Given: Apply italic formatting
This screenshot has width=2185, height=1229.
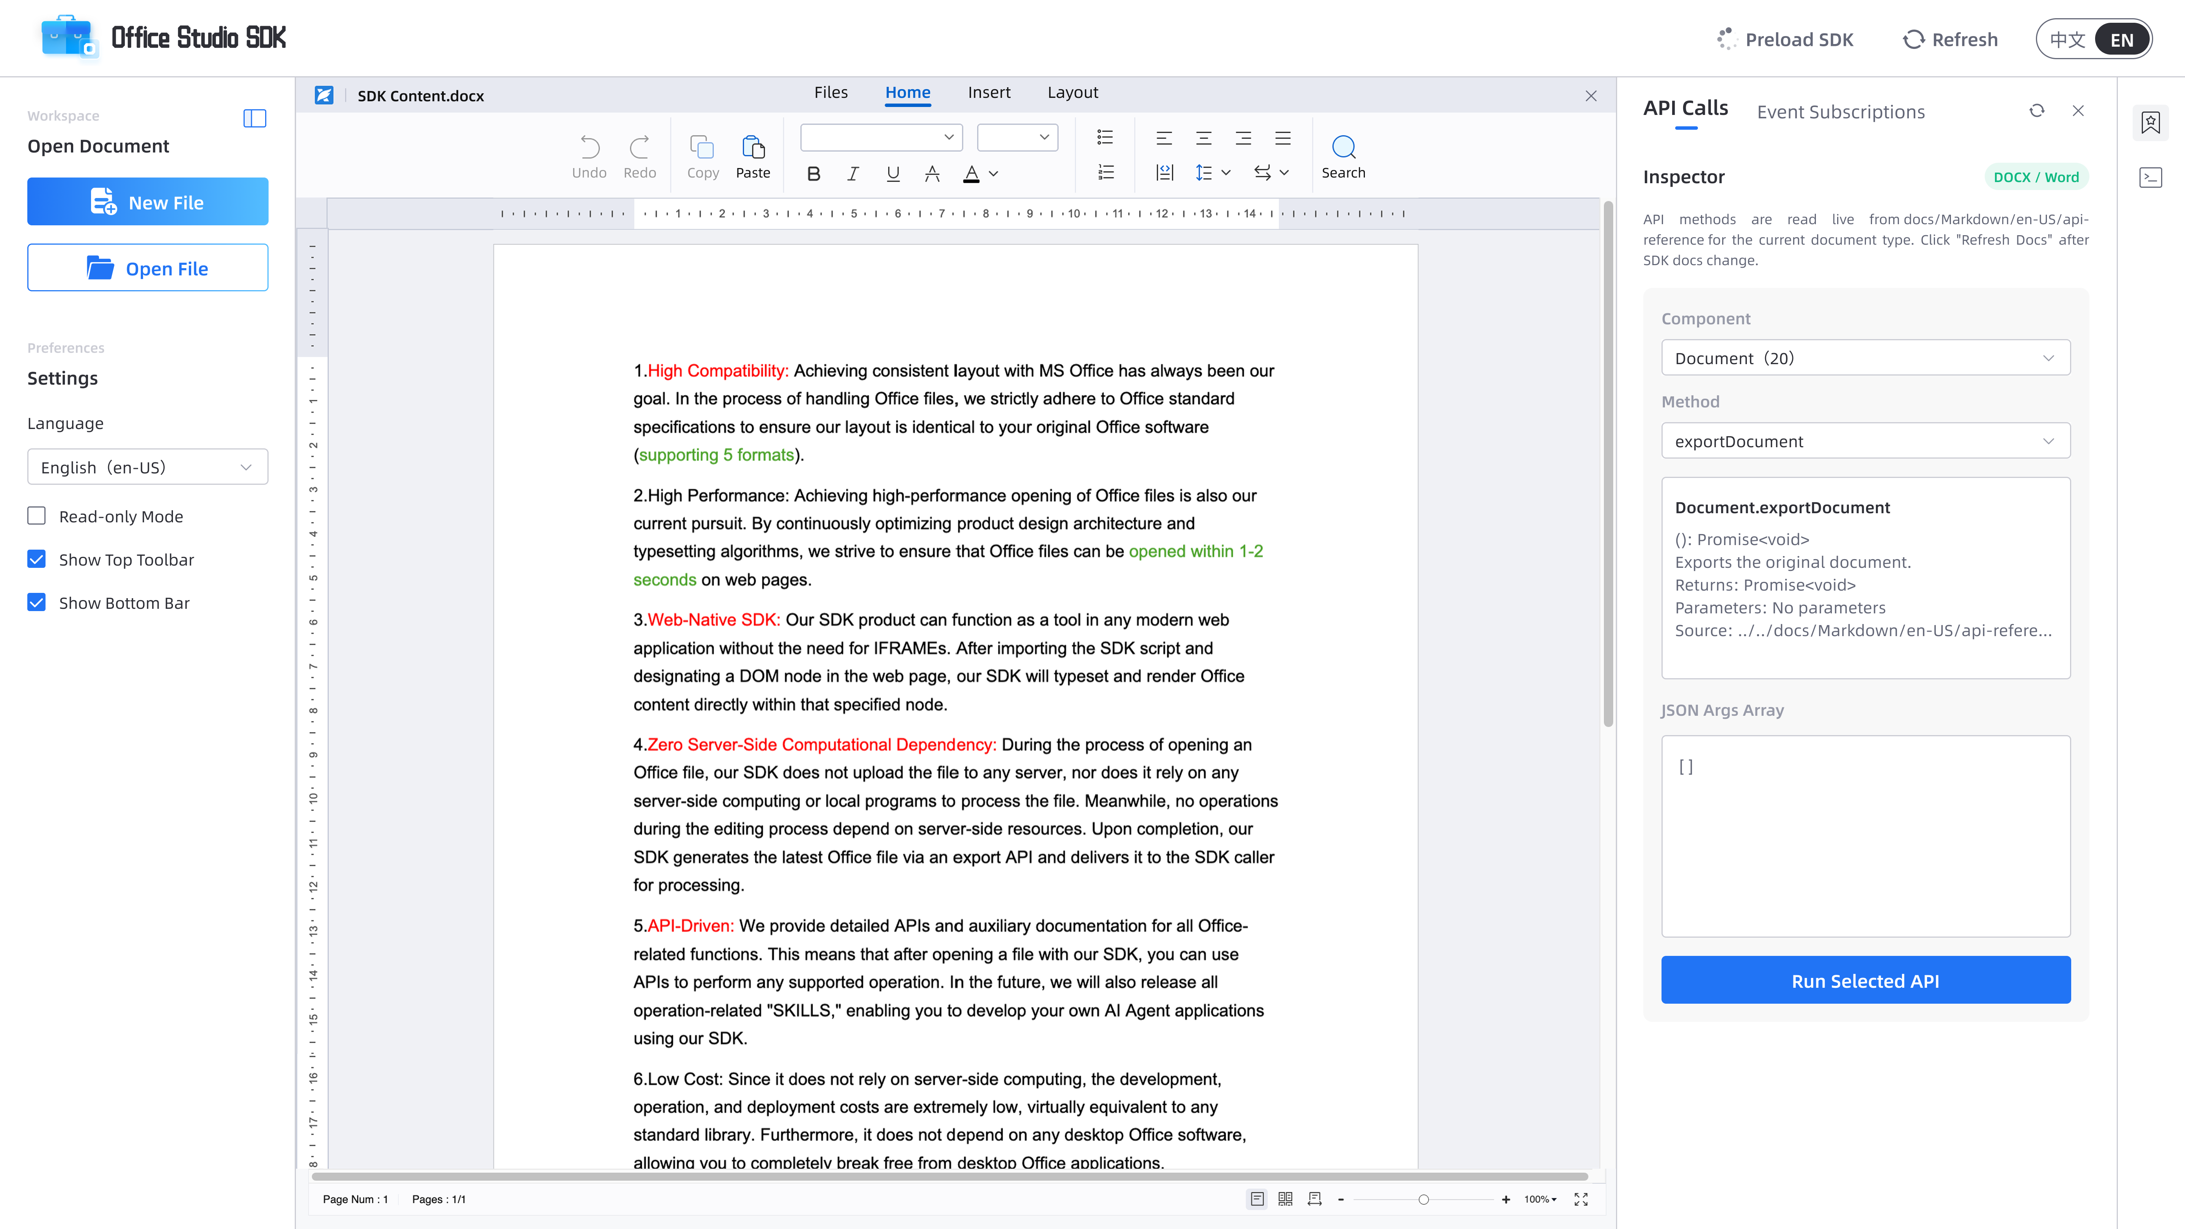Looking at the screenshot, I should [x=853, y=174].
